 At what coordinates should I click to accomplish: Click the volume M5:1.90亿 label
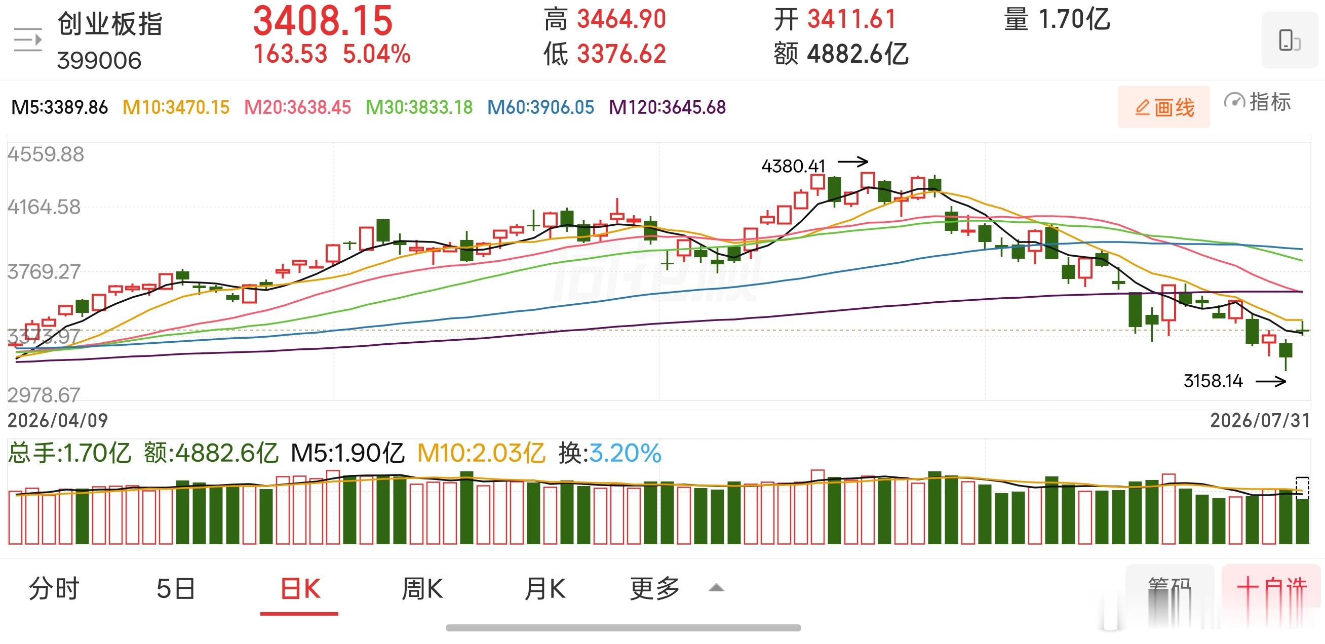pos(347,453)
